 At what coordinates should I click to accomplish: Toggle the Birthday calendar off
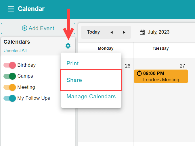point(10,65)
